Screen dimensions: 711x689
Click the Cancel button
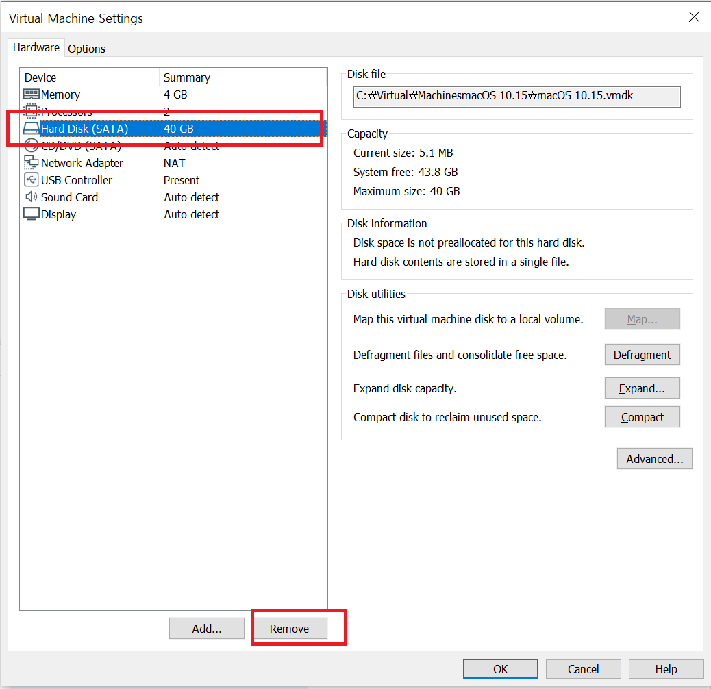583,669
